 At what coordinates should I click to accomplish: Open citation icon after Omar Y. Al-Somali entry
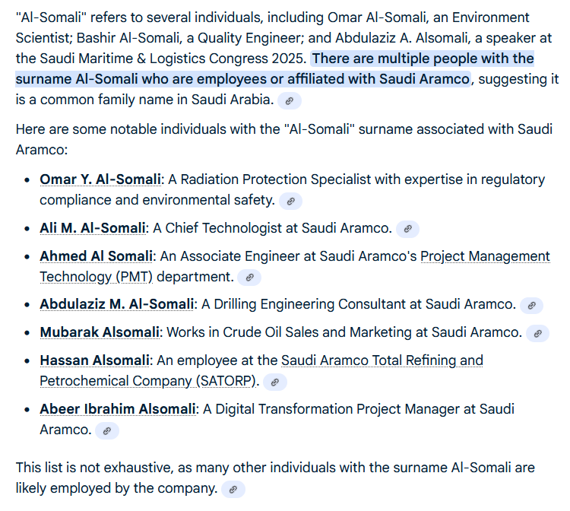coord(290,202)
